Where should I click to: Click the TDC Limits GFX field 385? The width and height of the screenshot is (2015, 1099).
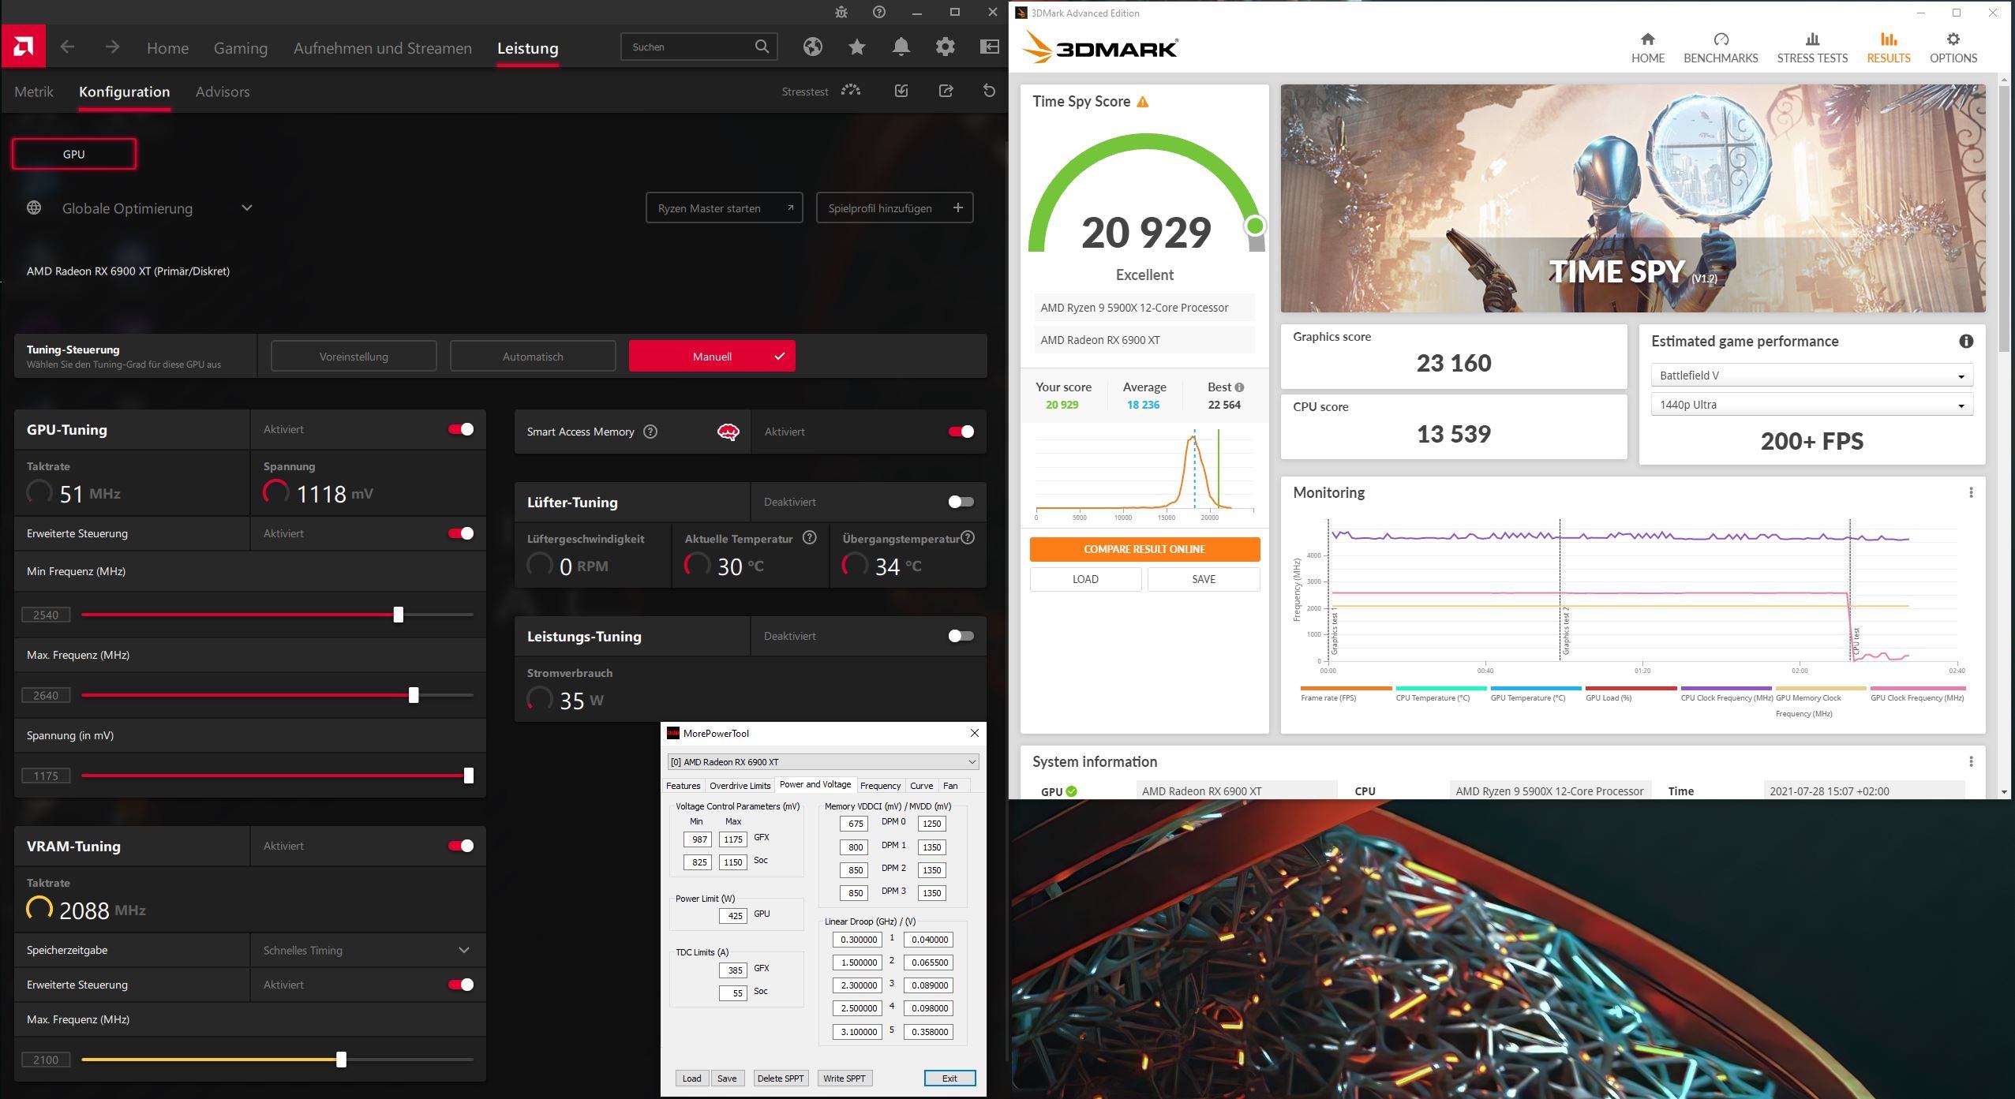click(x=732, y=970)
